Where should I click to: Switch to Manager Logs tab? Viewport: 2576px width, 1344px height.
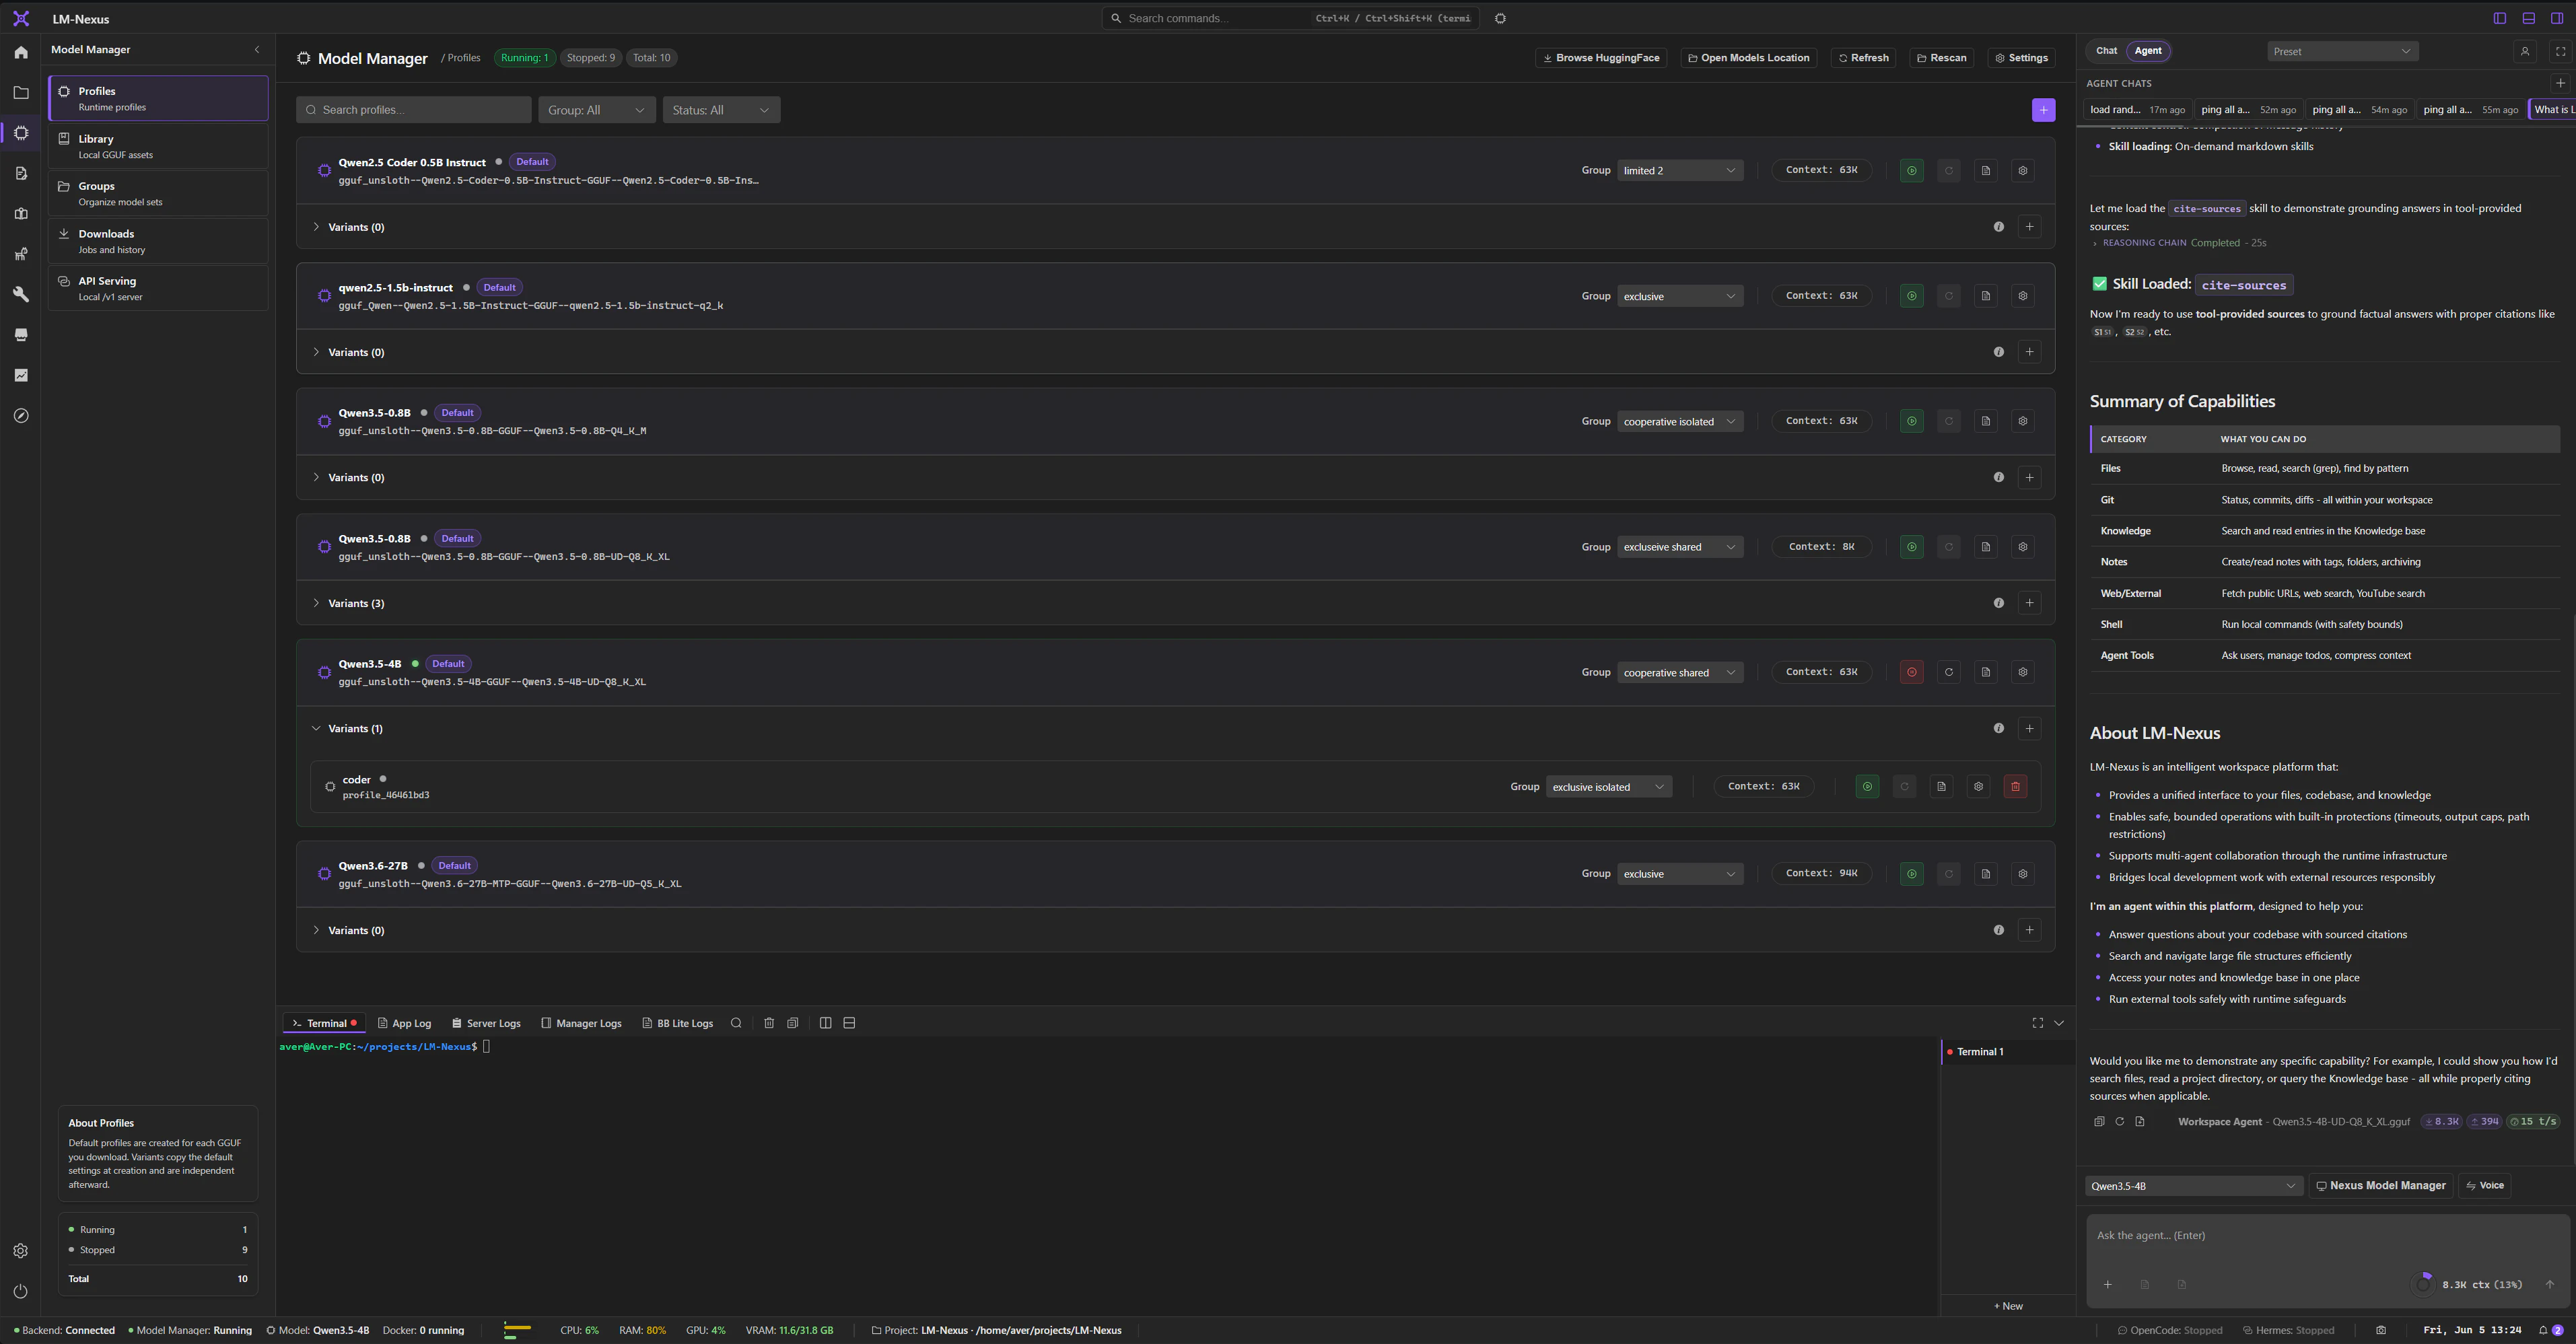point(581,1023)
